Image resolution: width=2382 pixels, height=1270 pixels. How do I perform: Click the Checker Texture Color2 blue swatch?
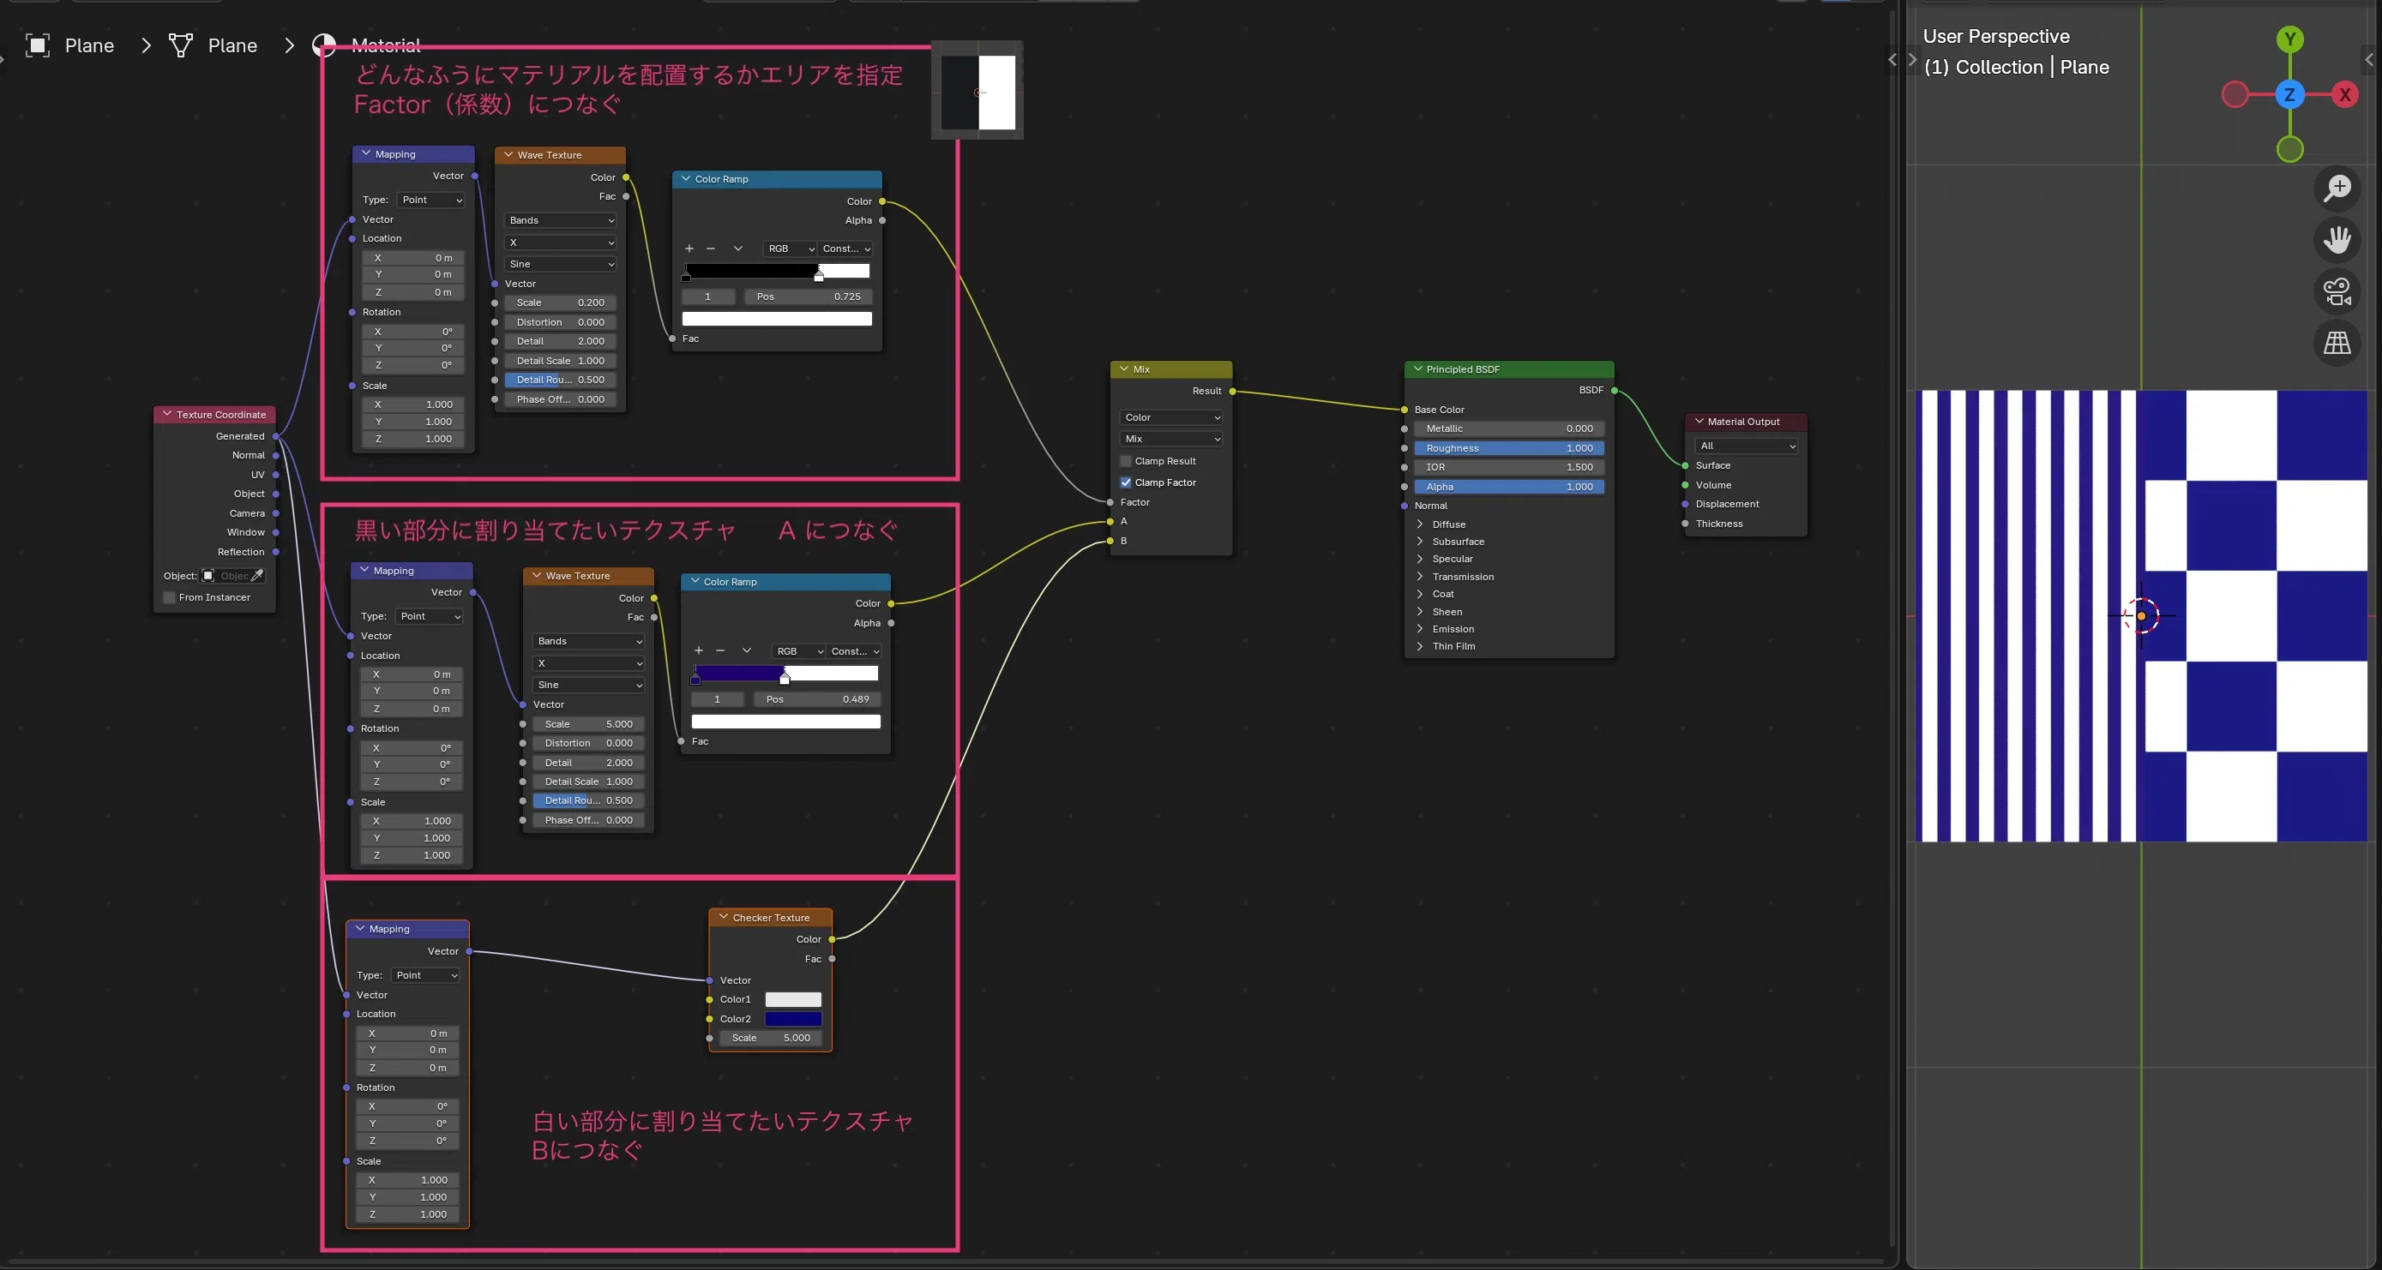(793, 1020)
